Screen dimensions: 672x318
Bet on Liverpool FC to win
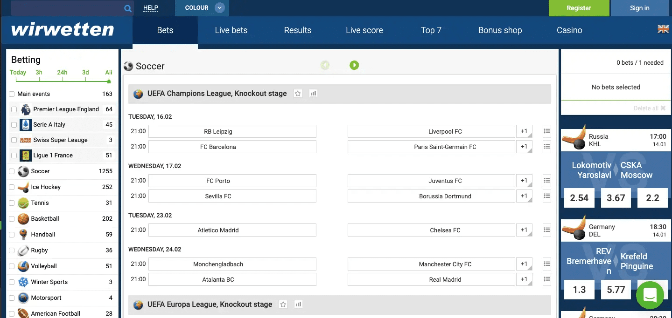tap(431, 131)
